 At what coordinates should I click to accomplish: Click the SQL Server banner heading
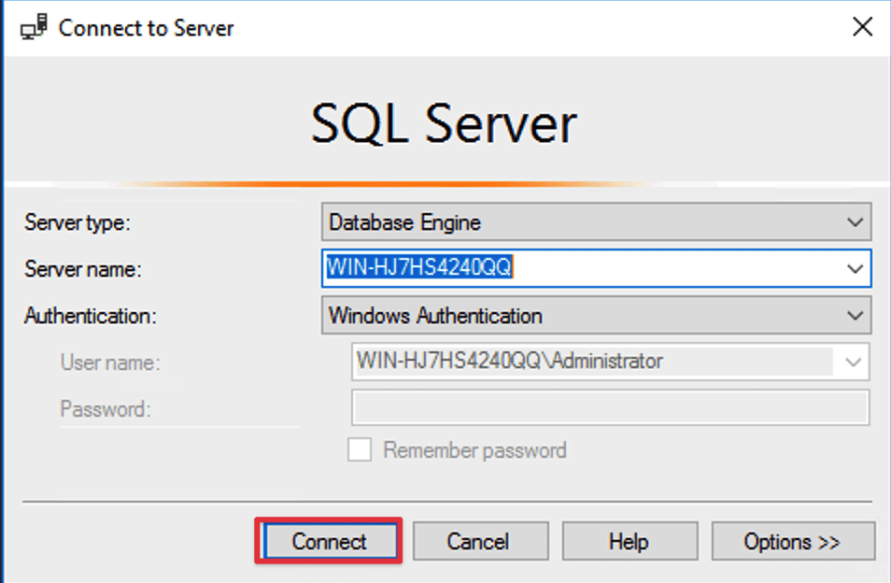445,124
